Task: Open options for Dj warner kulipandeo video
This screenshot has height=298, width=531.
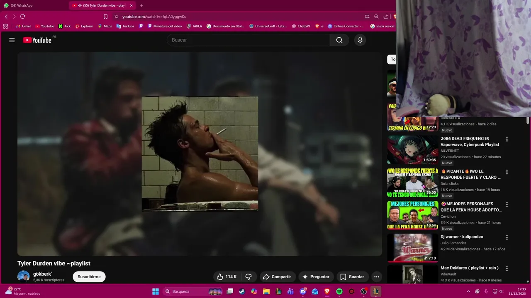Action: 507,237
